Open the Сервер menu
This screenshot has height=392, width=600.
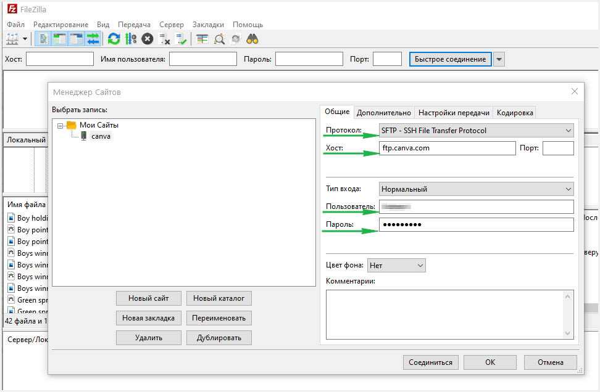[171, 25]
